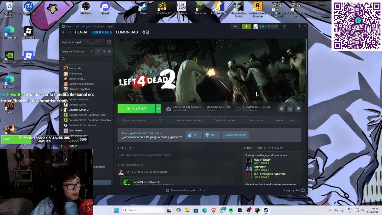Click the WhatsApp taskbar icon
Image resolution: width=382 pixels, height=215 pixels.
222,210
